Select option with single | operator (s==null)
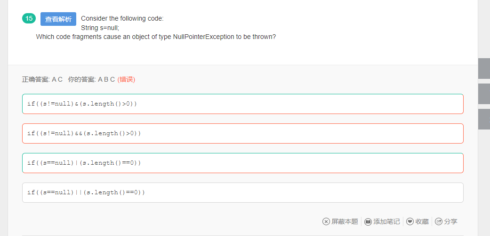Viewport: 490px width, 236px height. pos(243,163)
